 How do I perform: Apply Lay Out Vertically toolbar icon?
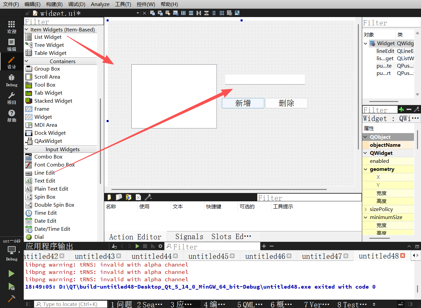tap(191, 13)
